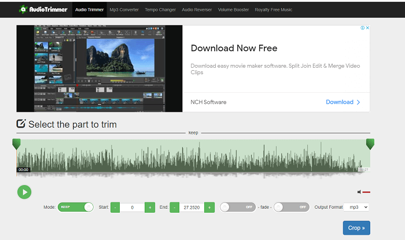The height and width of the screenshot is (240, 405).
Task: Click the ad info icon
Action: (x=362, y=28)
